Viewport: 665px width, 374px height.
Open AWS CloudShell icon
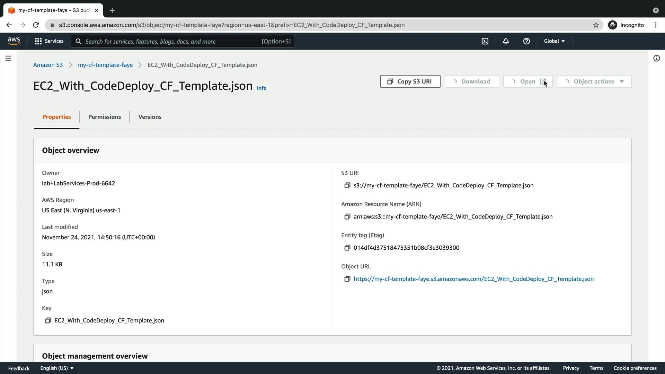pyautogui.click(x=485, y=41)
